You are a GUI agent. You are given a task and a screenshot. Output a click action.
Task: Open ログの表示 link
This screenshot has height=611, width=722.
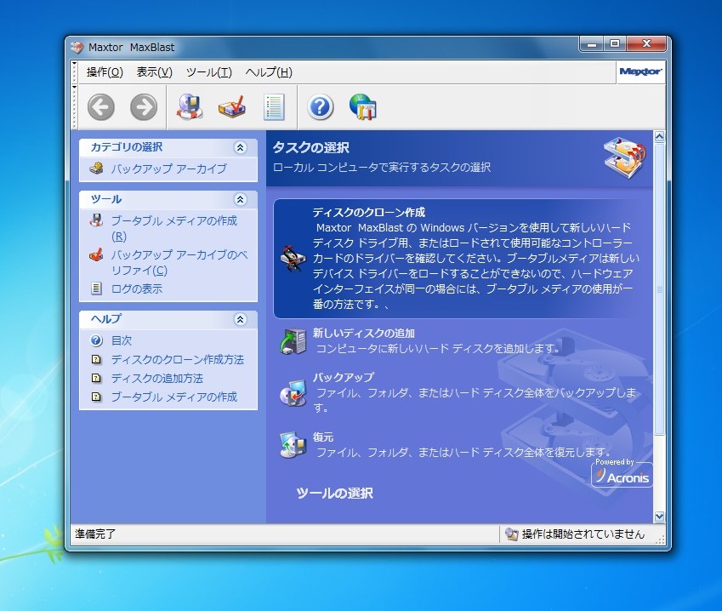point(137,289)
